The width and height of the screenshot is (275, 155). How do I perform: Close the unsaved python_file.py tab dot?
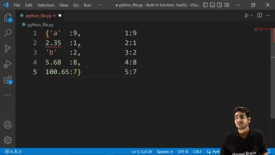tap(60, 15)
